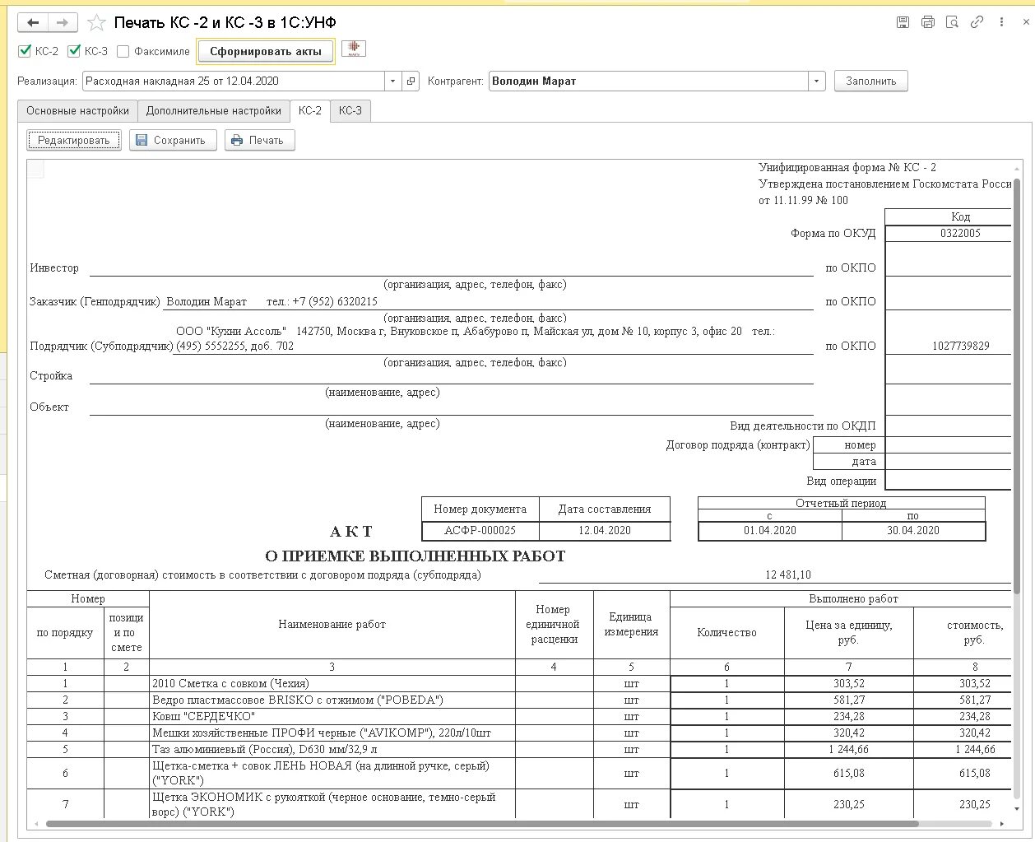Click the horizontal scrollbar of document
The image size is (1035, 842).
pyautogui.click(x=482, y=823)
